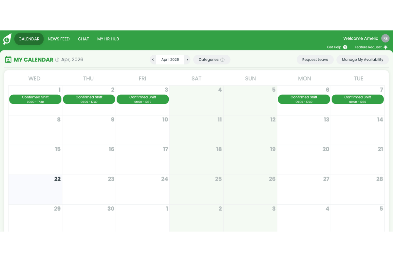Click the Feature Request lightbulb icon
393x262 pixels.
tap(386, 47)
